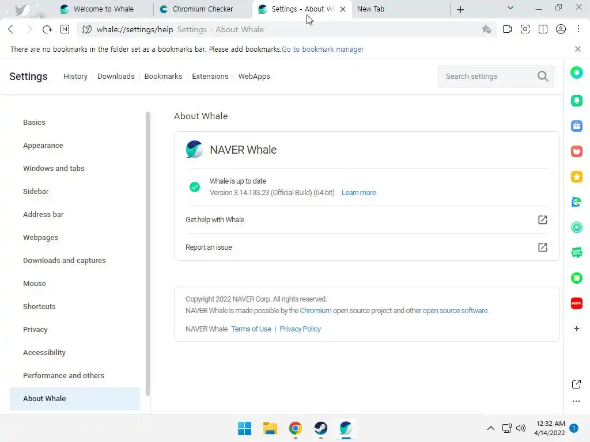590x442 pixels.
Task: Start the screen capture tool
Action: coord(525,29)
